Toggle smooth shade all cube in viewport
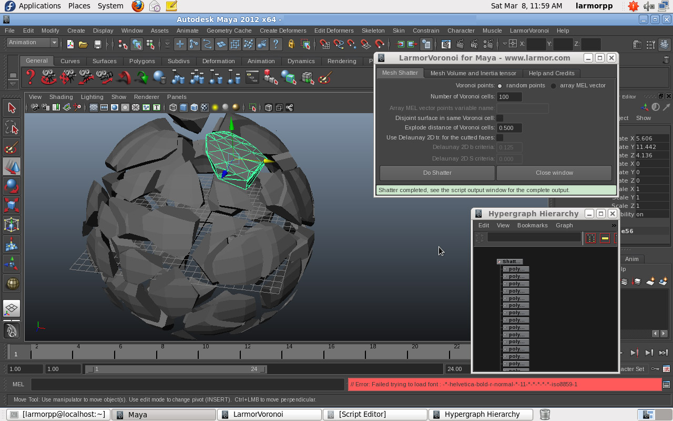 pos(183,107)
